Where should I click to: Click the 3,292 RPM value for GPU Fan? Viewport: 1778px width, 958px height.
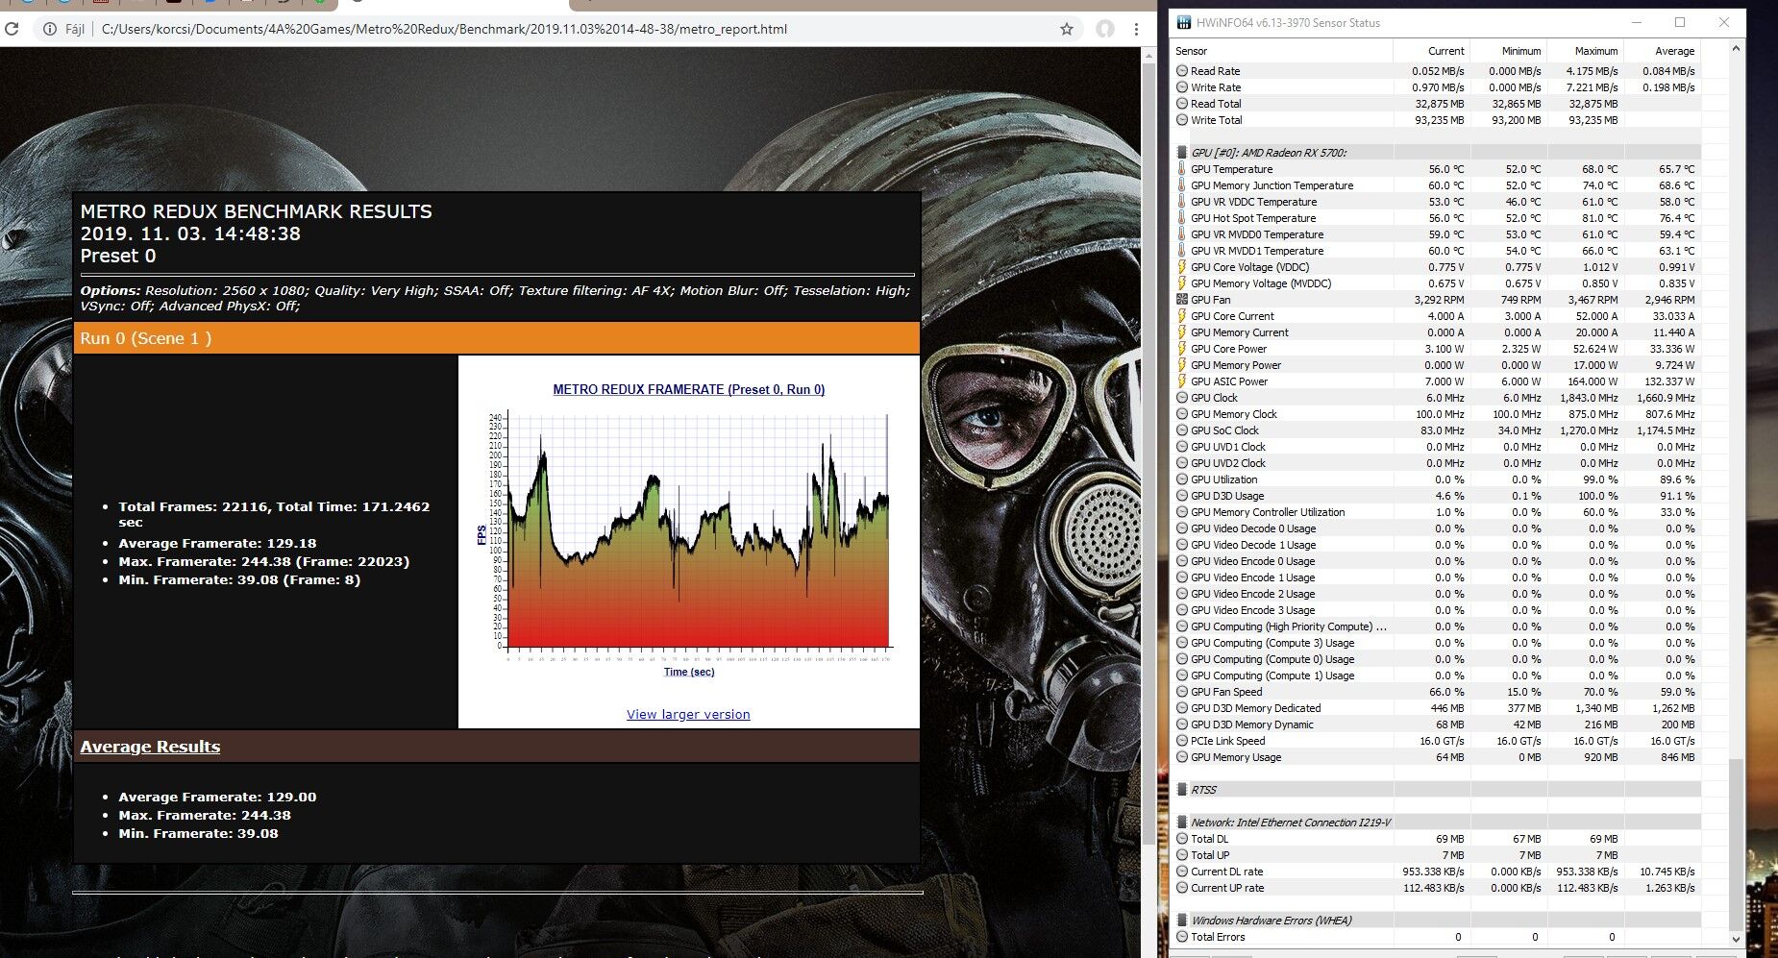click(x=1439, y=300)
